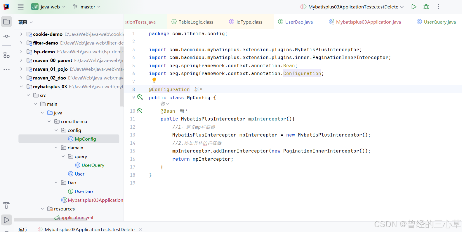The width and height of the screenshot is (462, 232).
Task: Open the run configuration selector dropdown
Action: click(402, 7)
